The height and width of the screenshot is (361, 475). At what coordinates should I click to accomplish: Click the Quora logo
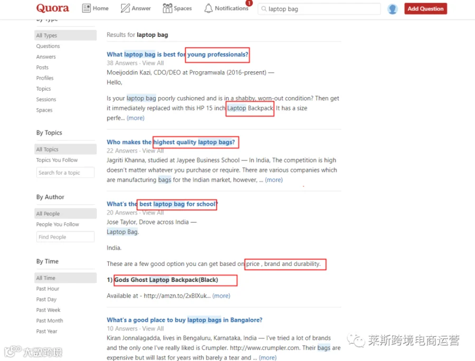coord(52,8)
